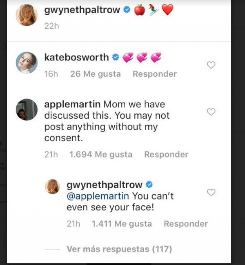Open gwynethpaltrow's profile picture at top
The height and width of the screenshot is (265, 245).
click(27, 15)
